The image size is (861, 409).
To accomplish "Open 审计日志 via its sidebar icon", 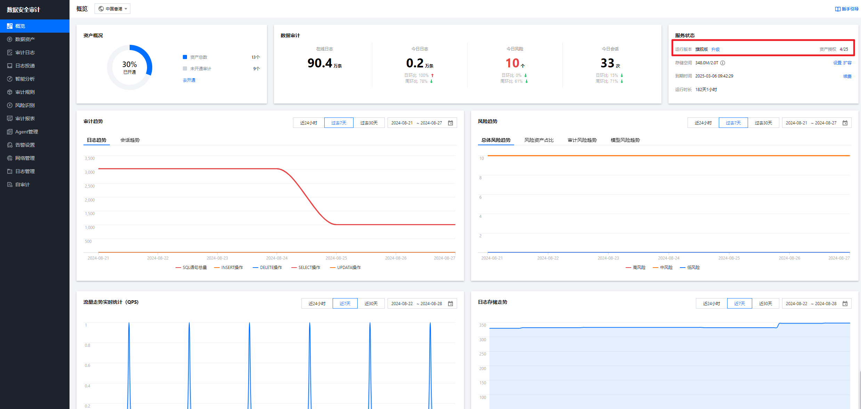I will [10, 52].
